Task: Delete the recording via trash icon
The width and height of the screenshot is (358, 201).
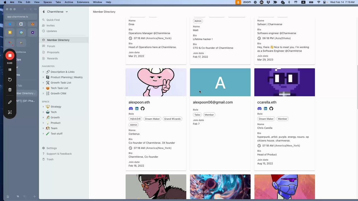Action: click(x=10, y=90)
